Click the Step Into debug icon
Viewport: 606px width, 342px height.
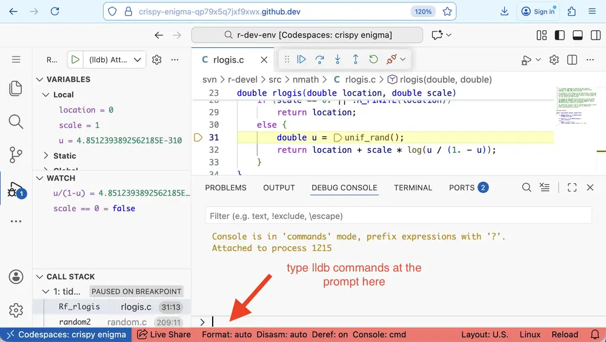338,59
